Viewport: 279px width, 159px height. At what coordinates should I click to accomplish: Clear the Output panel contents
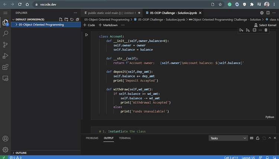251,138
